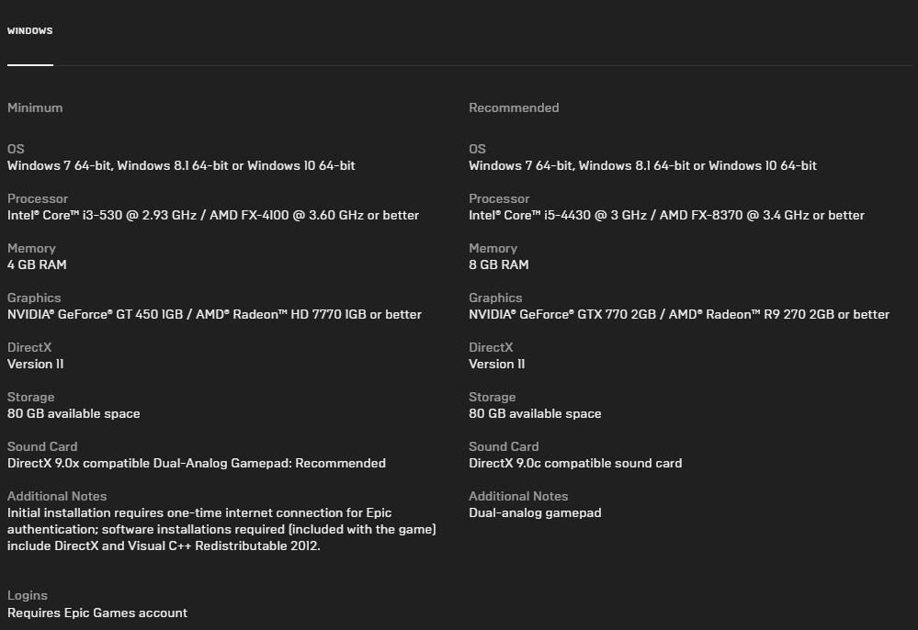Click the Dual-analog gamepad note
Screen dimensions: 918x630
pos(535,513)
